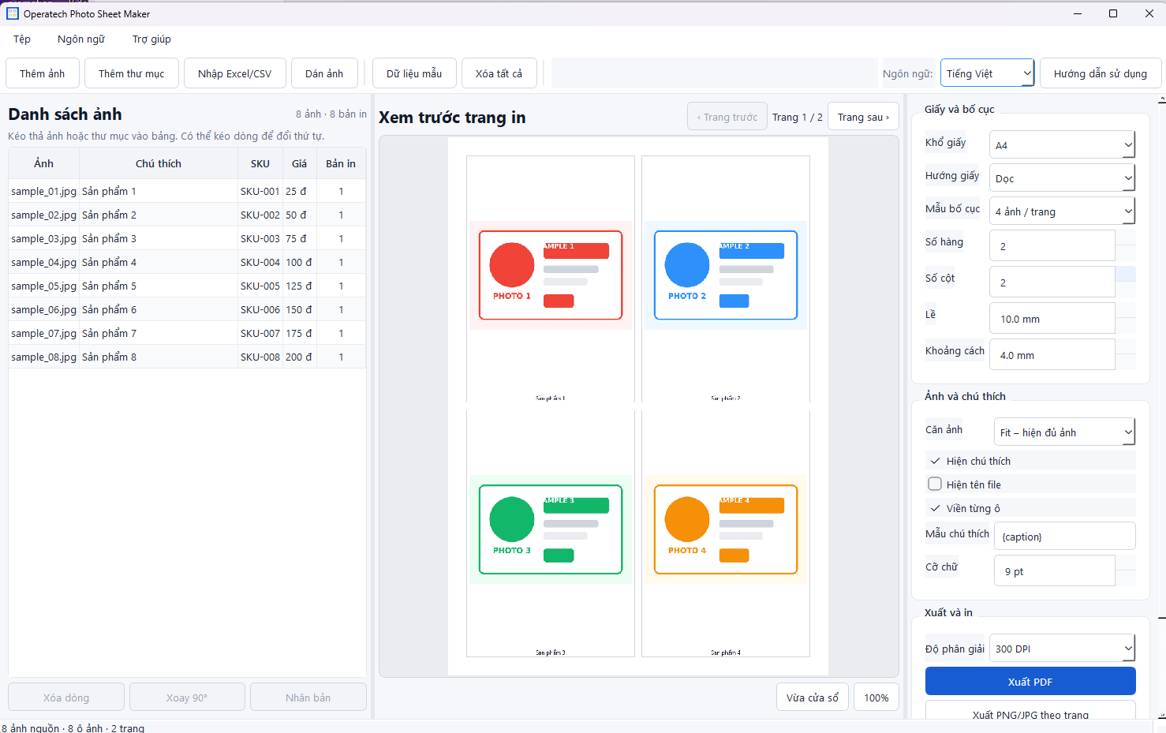Click the Vừa cửa sổ button

(813, 697)
